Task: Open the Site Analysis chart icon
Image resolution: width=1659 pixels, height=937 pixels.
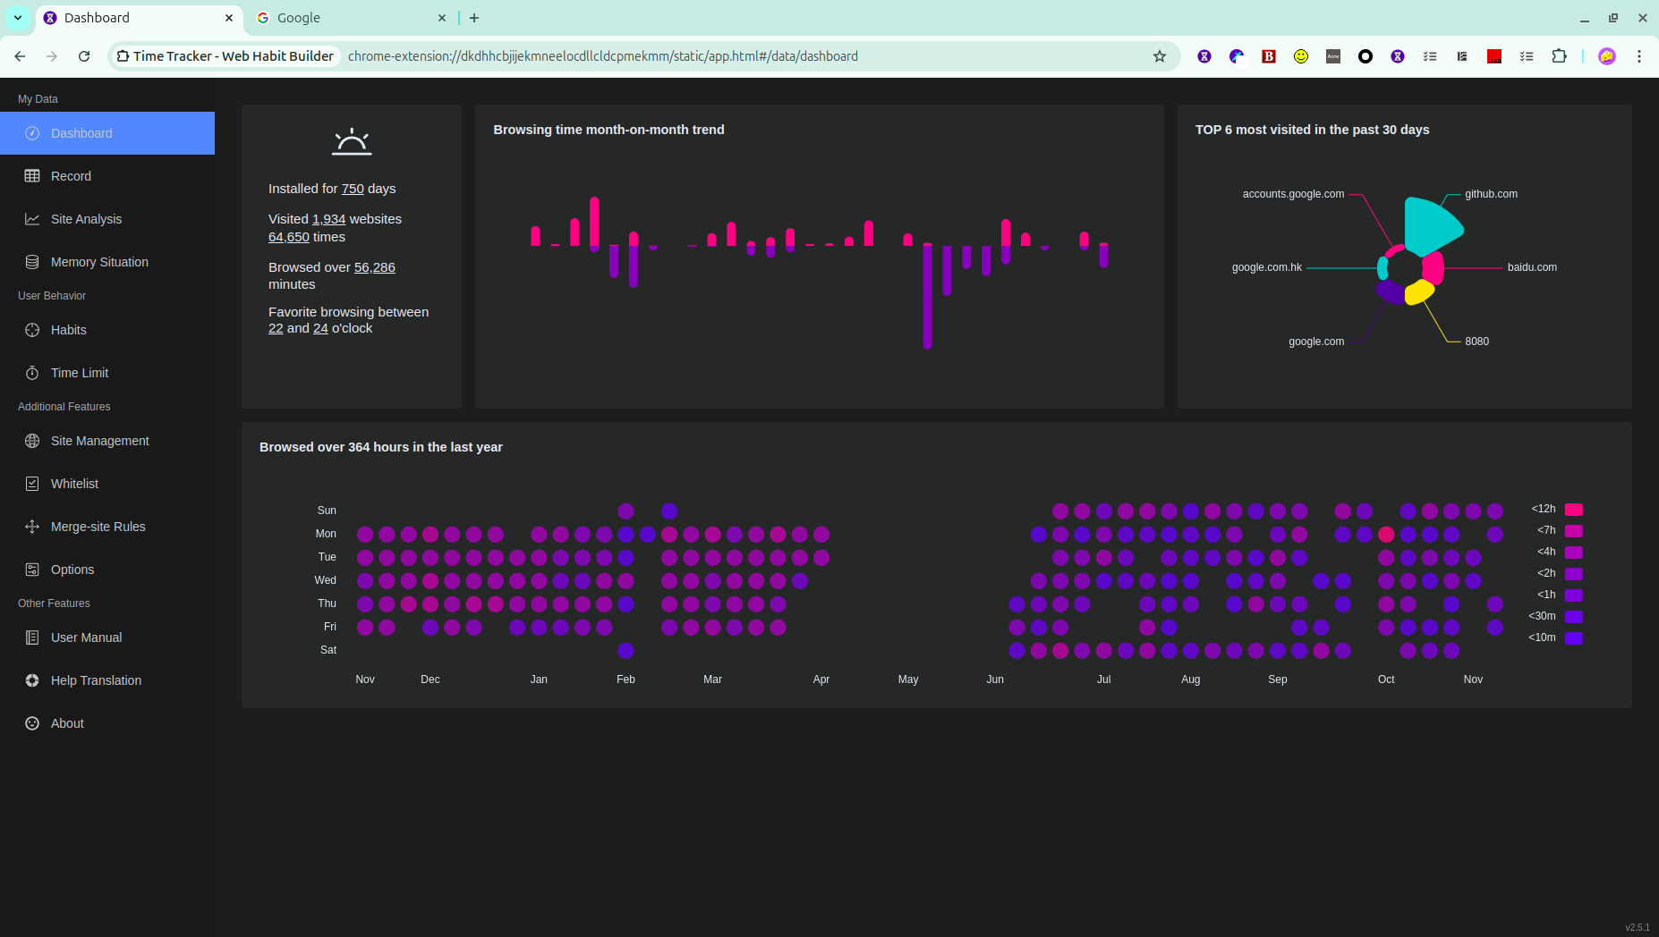Action: point(32,218)
